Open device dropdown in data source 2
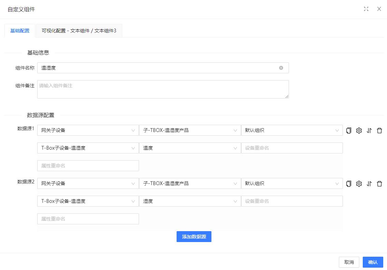This screenshot has width=387, height=270. (88, 201)
